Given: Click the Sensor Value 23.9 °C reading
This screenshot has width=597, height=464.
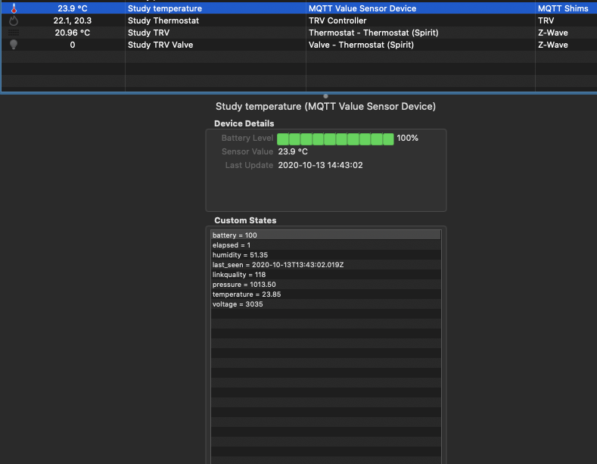Looking at the screenshot, I should coord(293,151).
